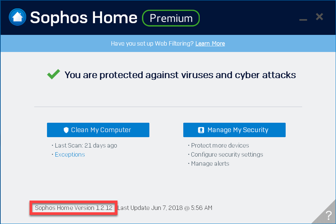Click the Manage alerts item

click(210, 164)
